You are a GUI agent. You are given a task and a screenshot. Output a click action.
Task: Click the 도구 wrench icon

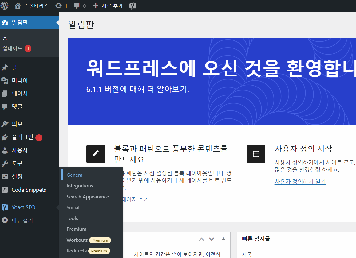pos(5,163)
